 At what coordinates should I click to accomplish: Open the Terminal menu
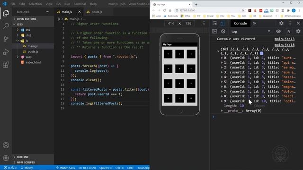80,4
